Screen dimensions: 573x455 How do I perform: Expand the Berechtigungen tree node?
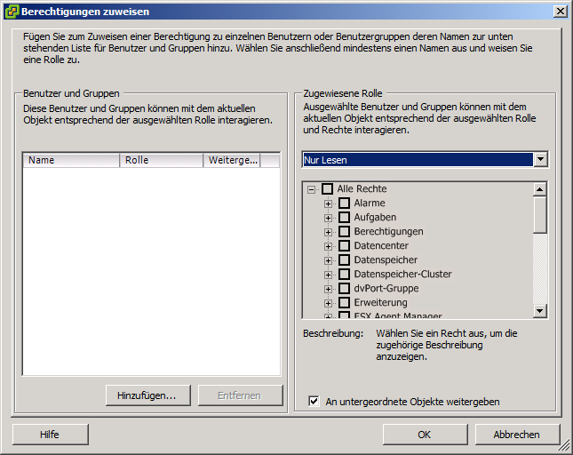(328, 232)
